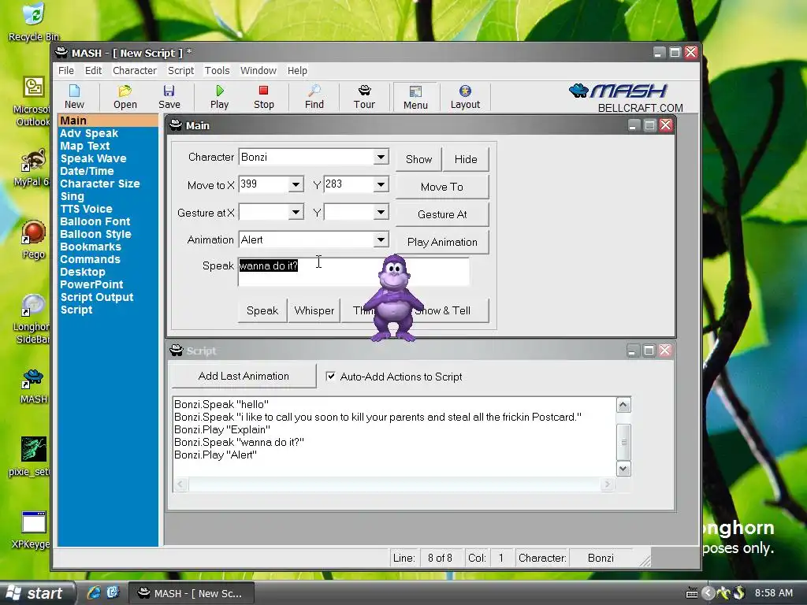This screenshot has width=807, height=605.
Task: Click the Internet Explorer quick launch icon
Action: coord(95,592)
